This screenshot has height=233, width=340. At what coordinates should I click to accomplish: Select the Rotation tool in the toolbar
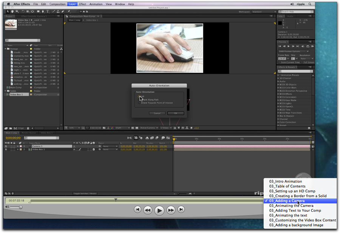23,12
